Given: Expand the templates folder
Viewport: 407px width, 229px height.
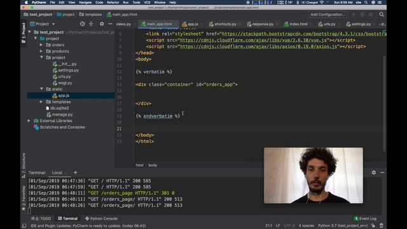Looking at the screenshot, I should coord(41,102).
